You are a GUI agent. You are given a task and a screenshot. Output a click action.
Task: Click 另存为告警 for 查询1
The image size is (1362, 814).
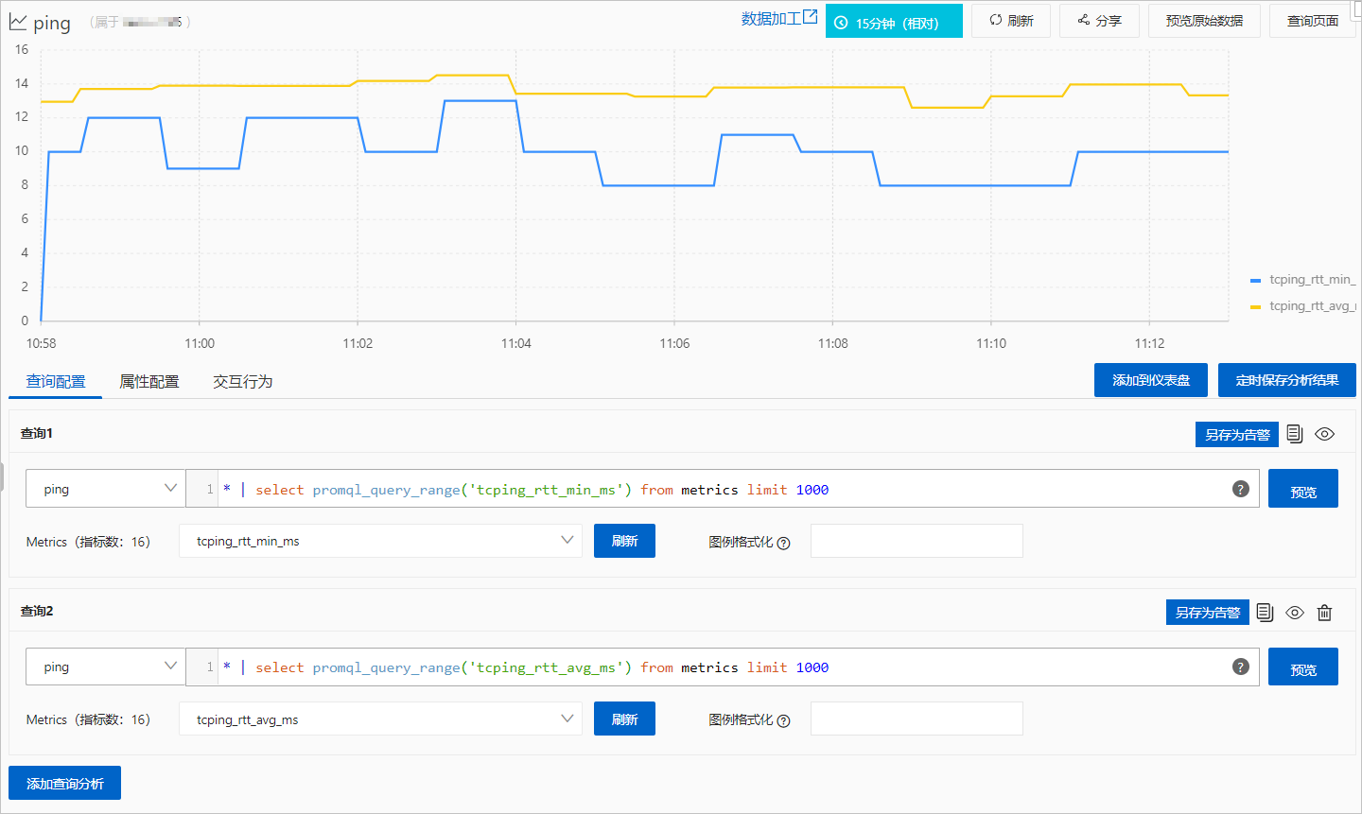1237,435
